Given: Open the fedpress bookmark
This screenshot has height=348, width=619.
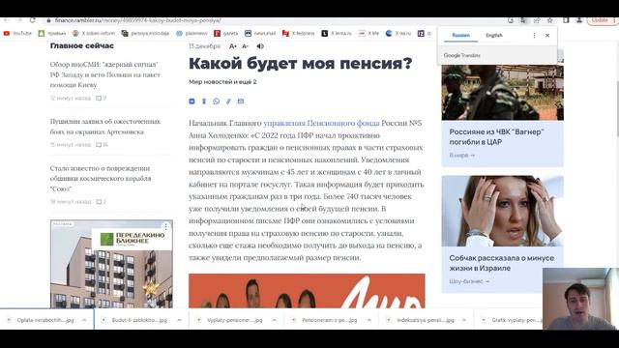Looking at the screenshot, I should point(299,34).
